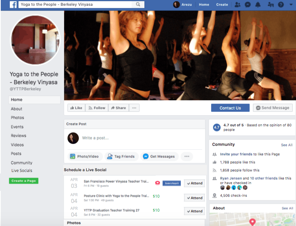Click See All in Community panel
The image size is (296, 226).
point(287,145)
